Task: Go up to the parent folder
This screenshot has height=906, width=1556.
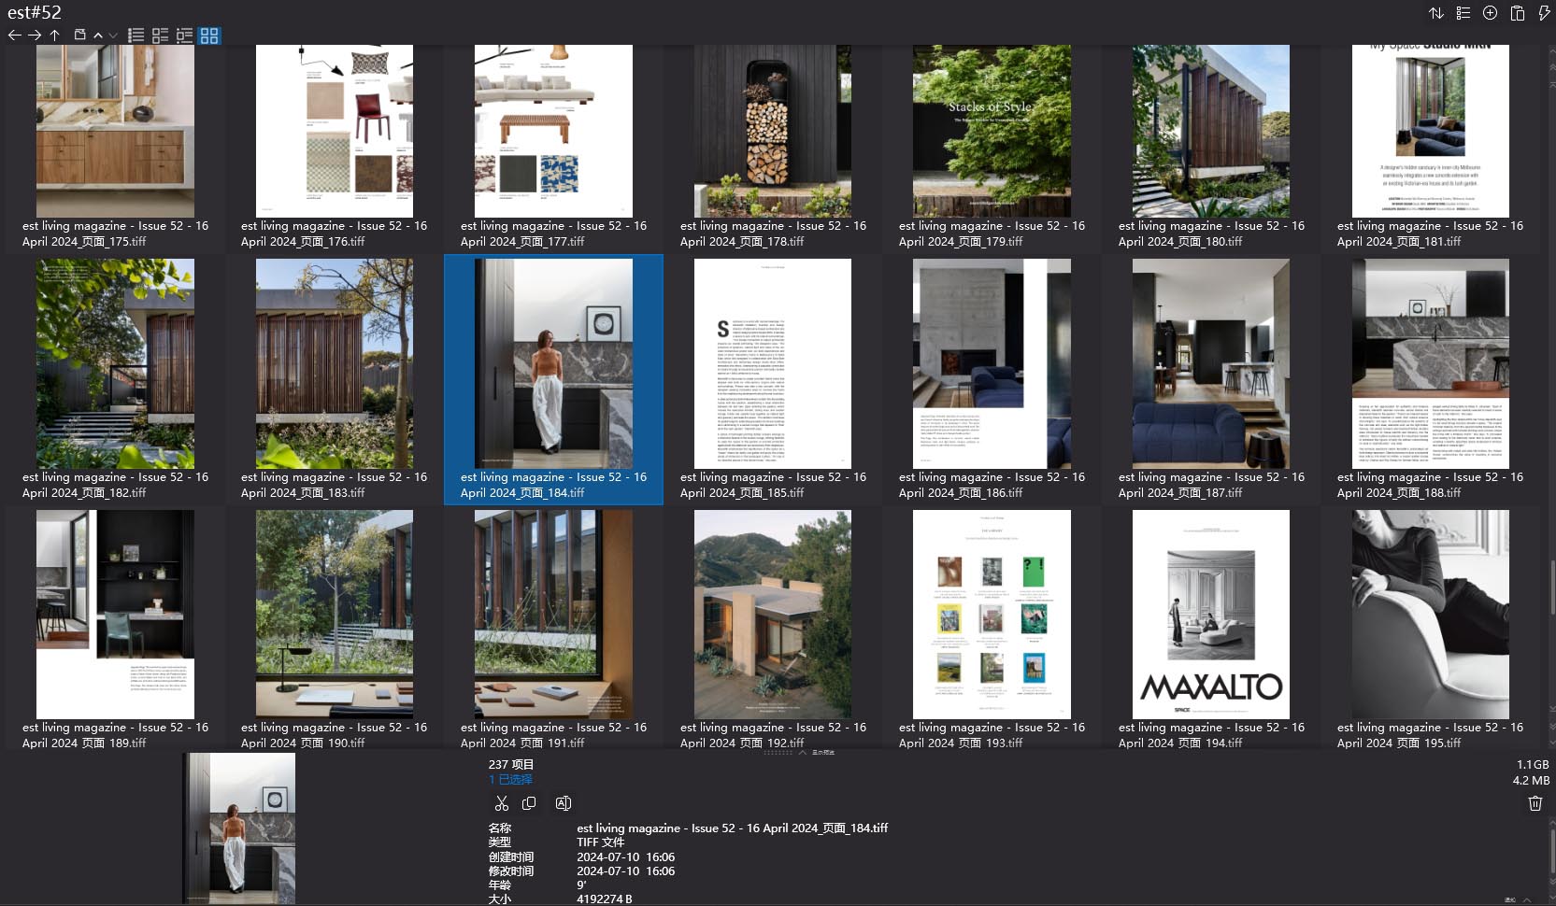Action: [x=55, y=35]
